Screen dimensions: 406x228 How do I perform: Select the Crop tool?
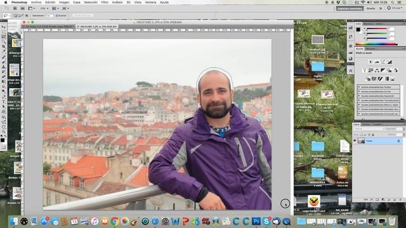click(4, 47)
